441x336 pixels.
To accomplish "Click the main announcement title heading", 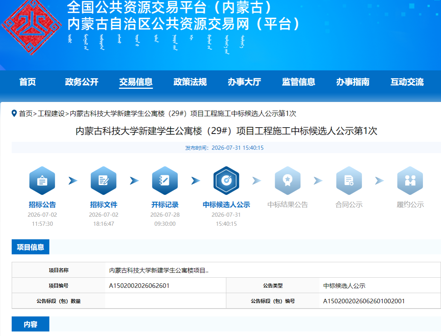I will tap(227, 131).
